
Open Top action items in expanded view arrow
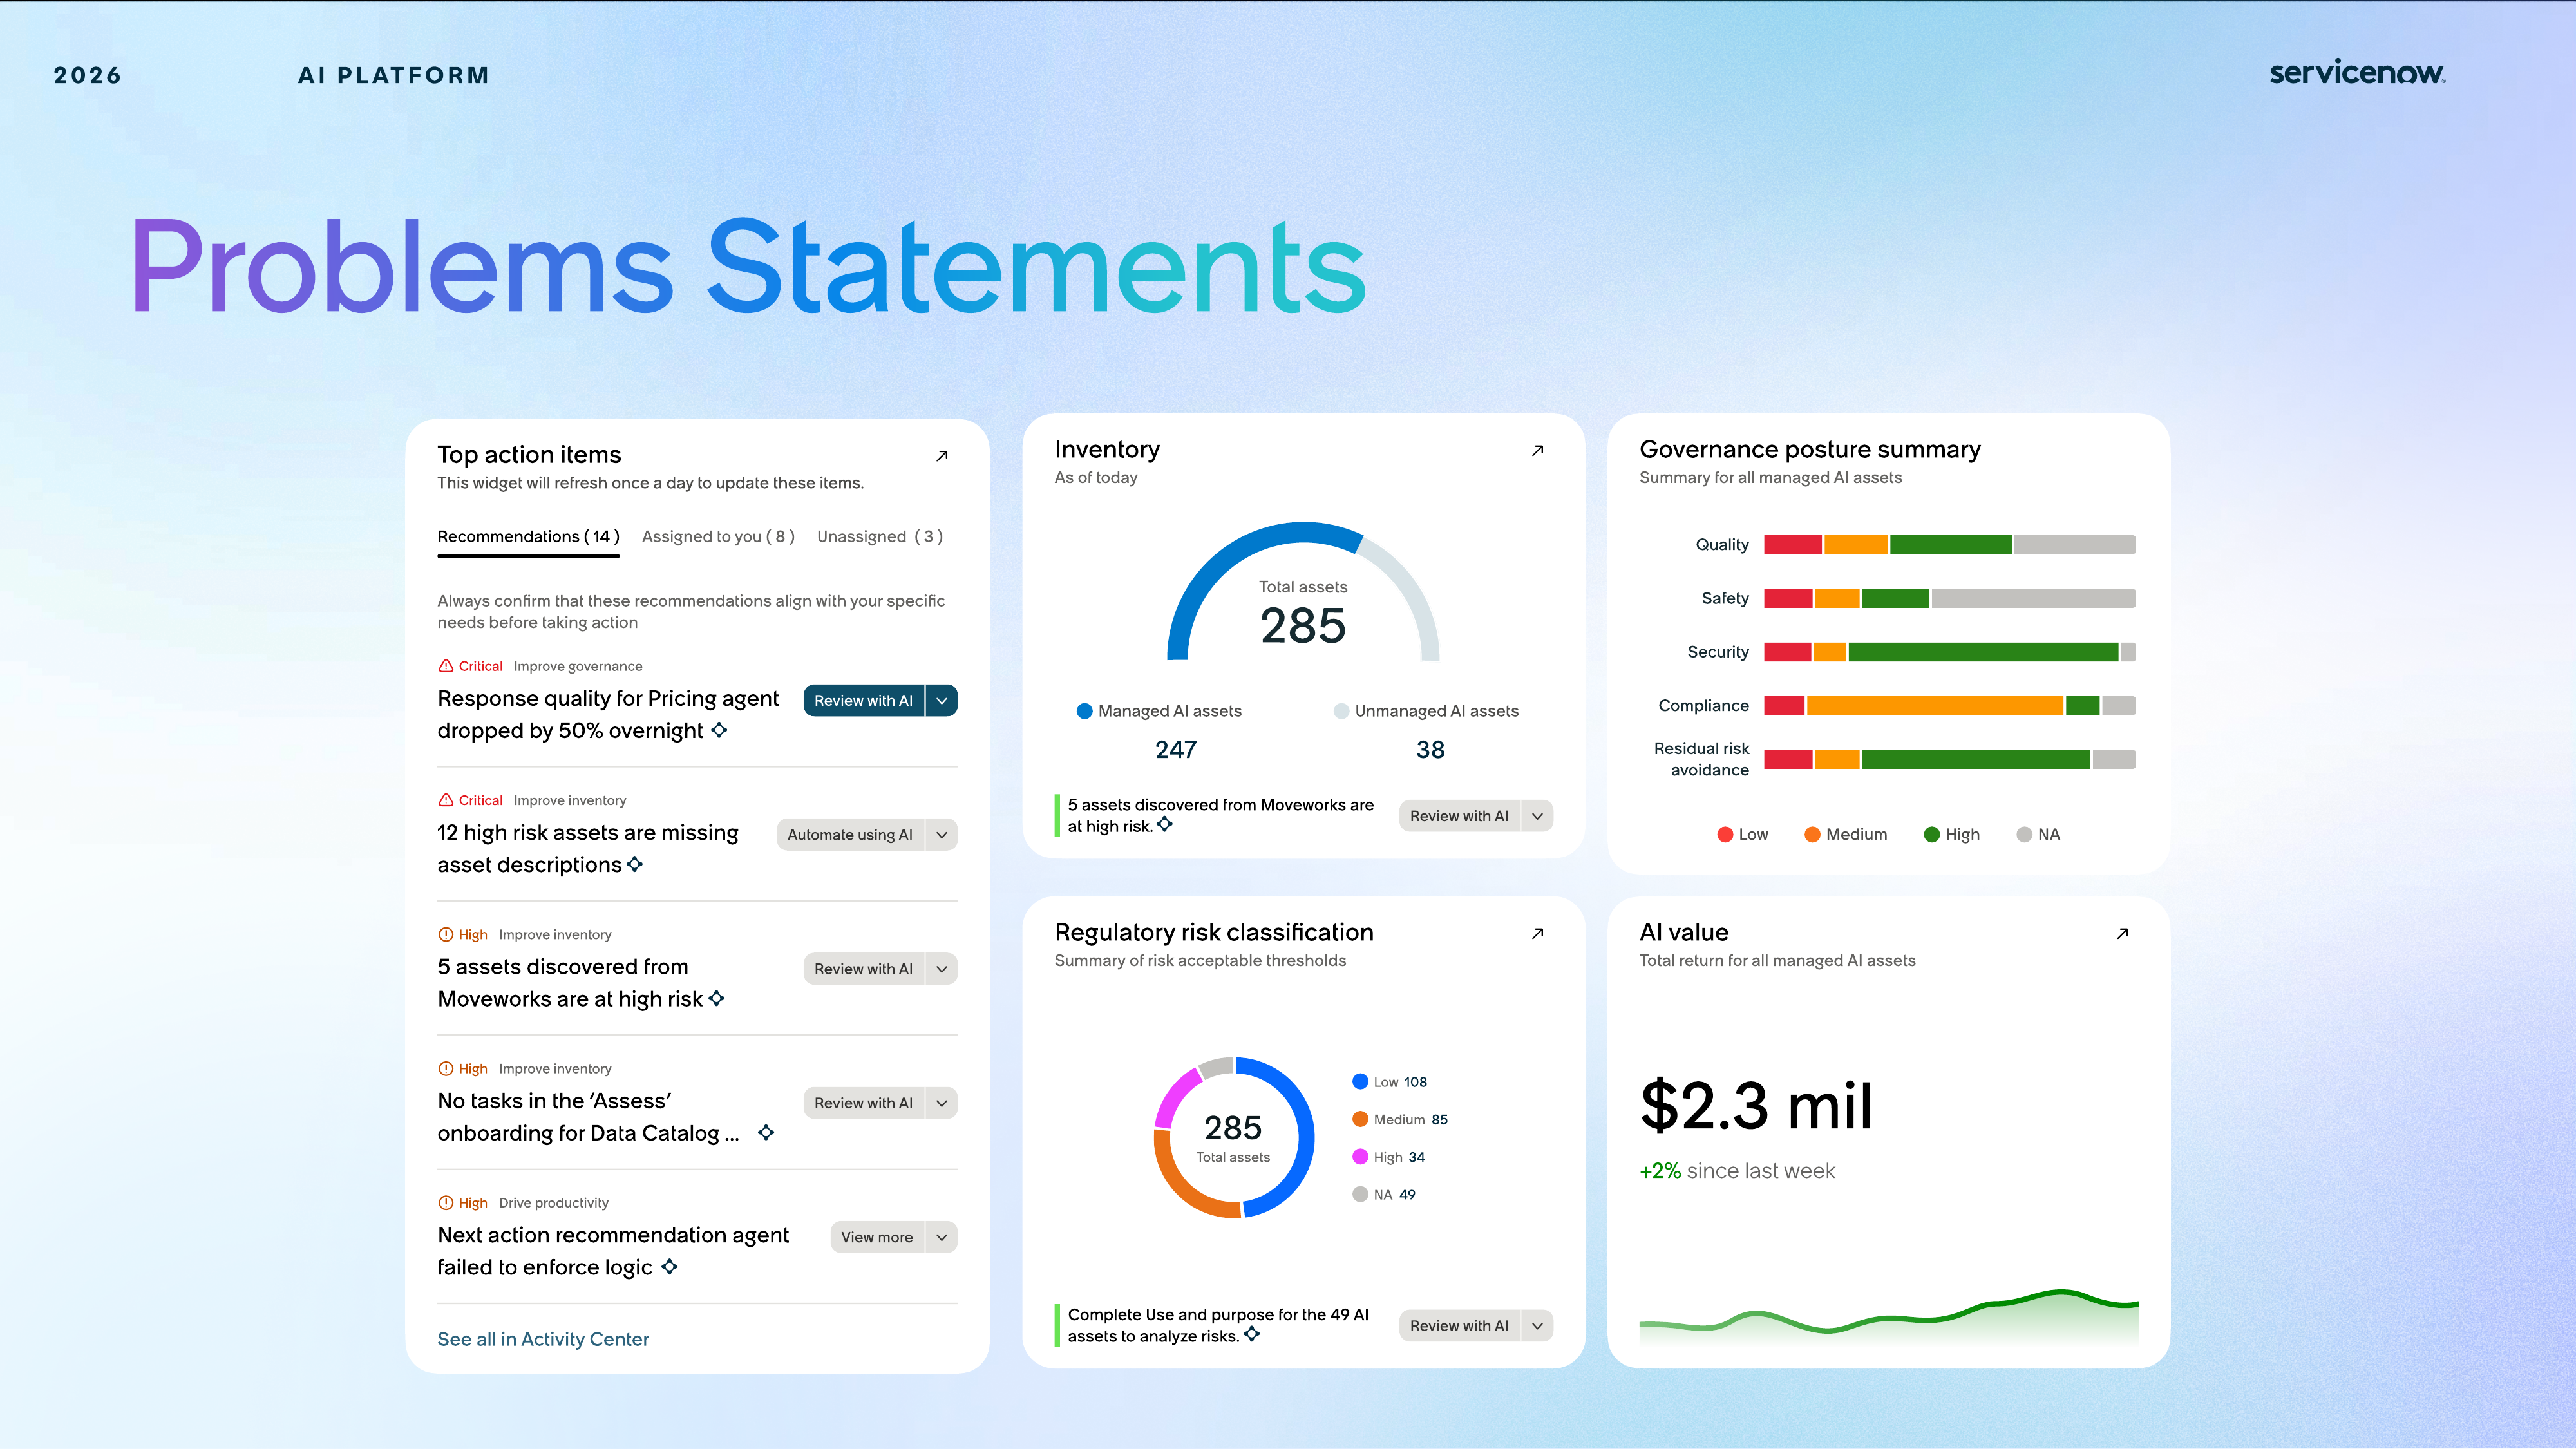941,456
